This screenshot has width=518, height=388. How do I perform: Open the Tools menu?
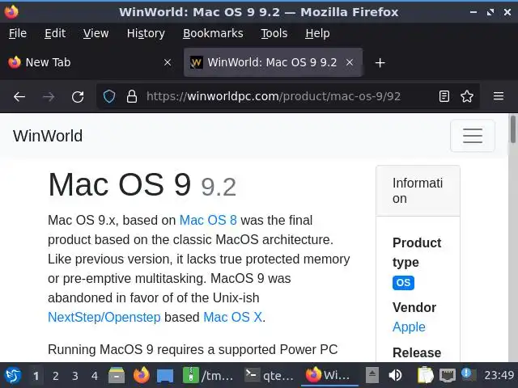pos(274,33)
